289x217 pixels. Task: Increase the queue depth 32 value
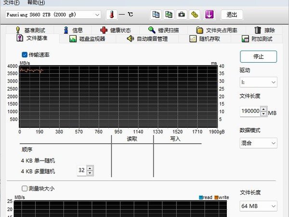pos(90,168)
